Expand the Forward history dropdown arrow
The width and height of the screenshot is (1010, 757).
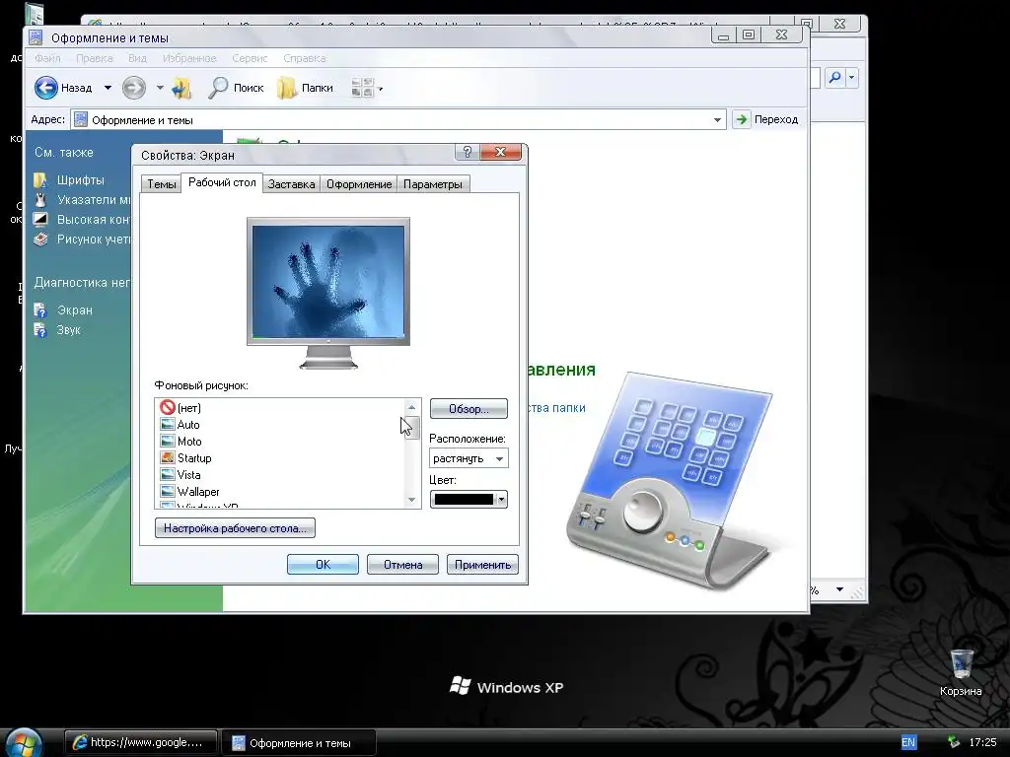[x=160, y=88]
